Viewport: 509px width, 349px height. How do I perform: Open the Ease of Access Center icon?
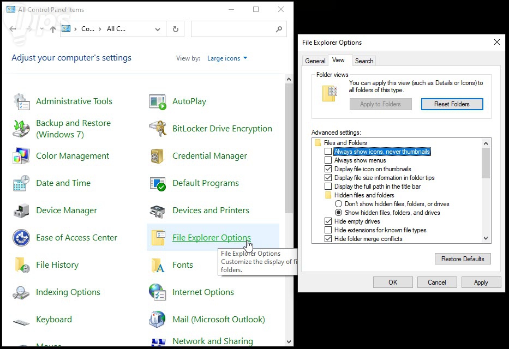click(21, 238)
